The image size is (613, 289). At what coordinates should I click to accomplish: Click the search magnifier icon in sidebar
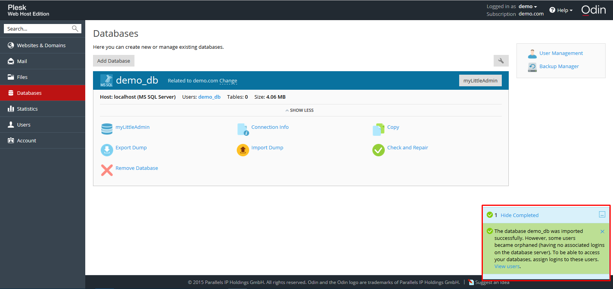pos(75,29)
